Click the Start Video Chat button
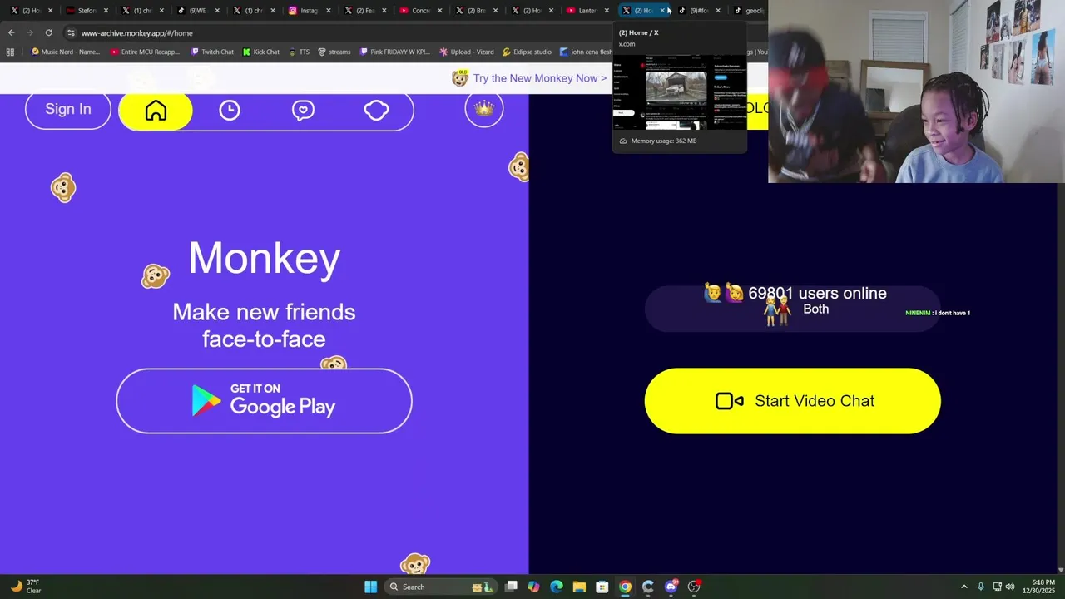Image resolution: width=1065 pixels, height=599 pixels. pos(792,401)
